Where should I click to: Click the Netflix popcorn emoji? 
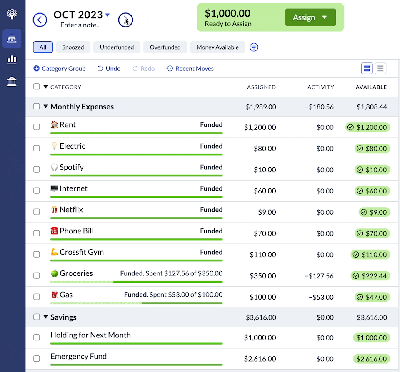54,210
